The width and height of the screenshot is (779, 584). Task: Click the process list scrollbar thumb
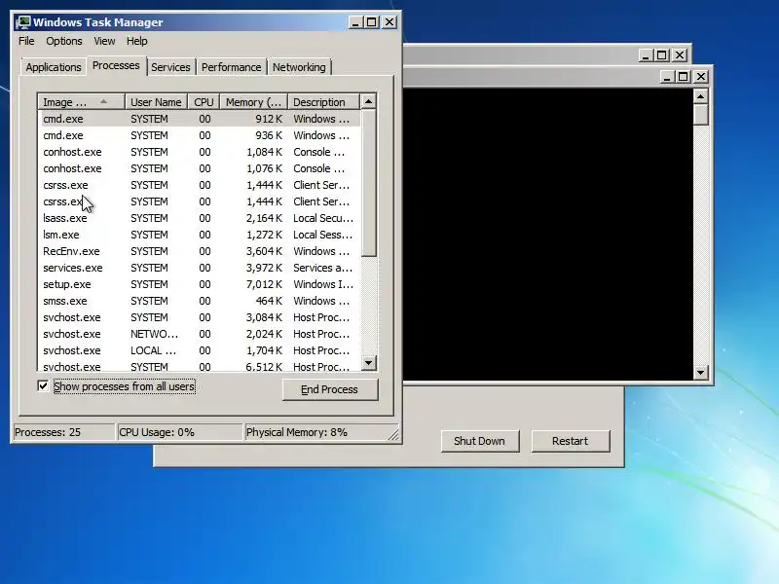pyautogui.click(x=368, y=183)
